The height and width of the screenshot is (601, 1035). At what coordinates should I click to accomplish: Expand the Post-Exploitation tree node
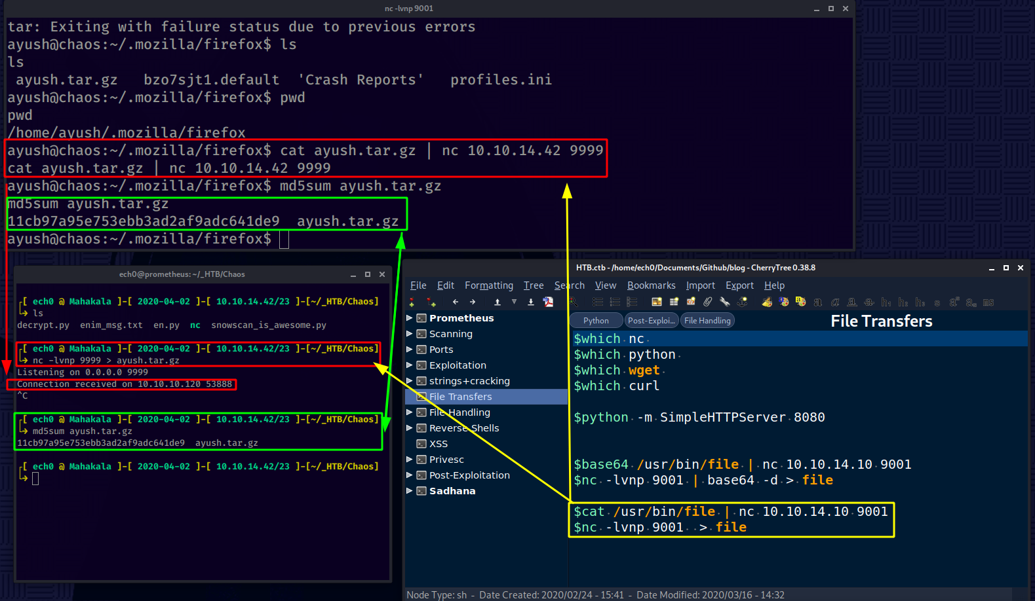pyautogui.click(x=410, y=475)
